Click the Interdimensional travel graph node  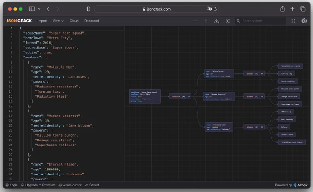tap(292, 142)
